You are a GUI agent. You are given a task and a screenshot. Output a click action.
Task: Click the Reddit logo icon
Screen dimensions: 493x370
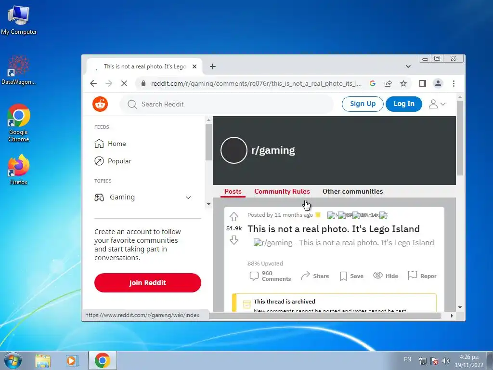pos(100,104)
